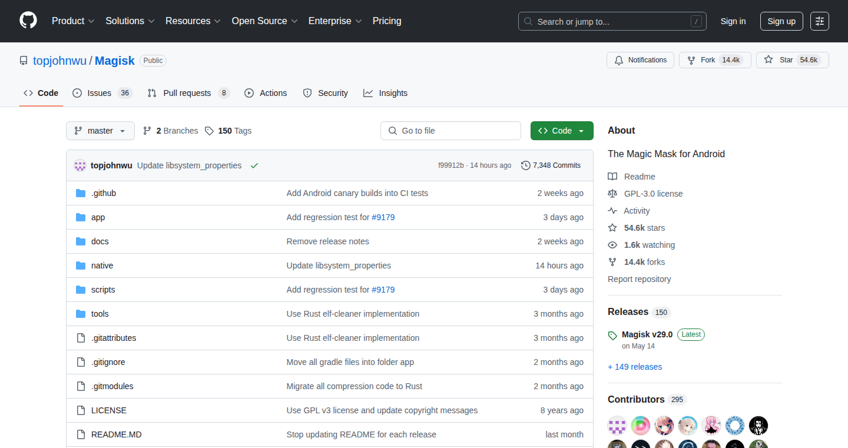Expand the Solutions menu

pyautogui.click(x=130, y=21)
